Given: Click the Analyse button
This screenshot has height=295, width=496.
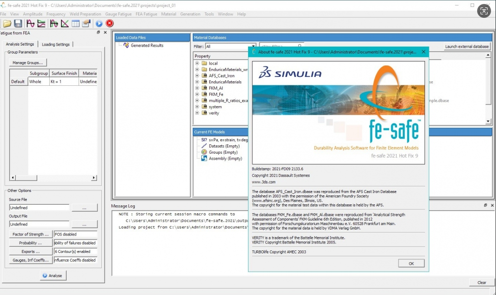Looking at the screenshot, I should (53, 276).
